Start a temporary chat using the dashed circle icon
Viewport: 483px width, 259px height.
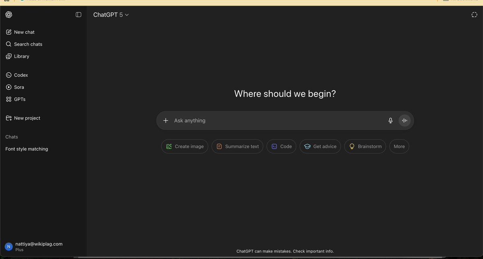click(x=474, y=15)
